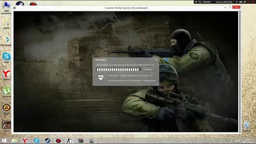Open the AIMP desktop shortcut

6,108
